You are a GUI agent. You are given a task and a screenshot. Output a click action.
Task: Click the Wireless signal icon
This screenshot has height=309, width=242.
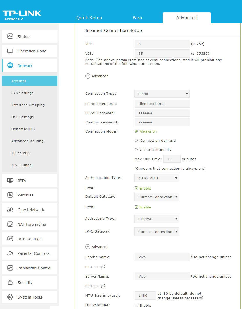[10, 195]
